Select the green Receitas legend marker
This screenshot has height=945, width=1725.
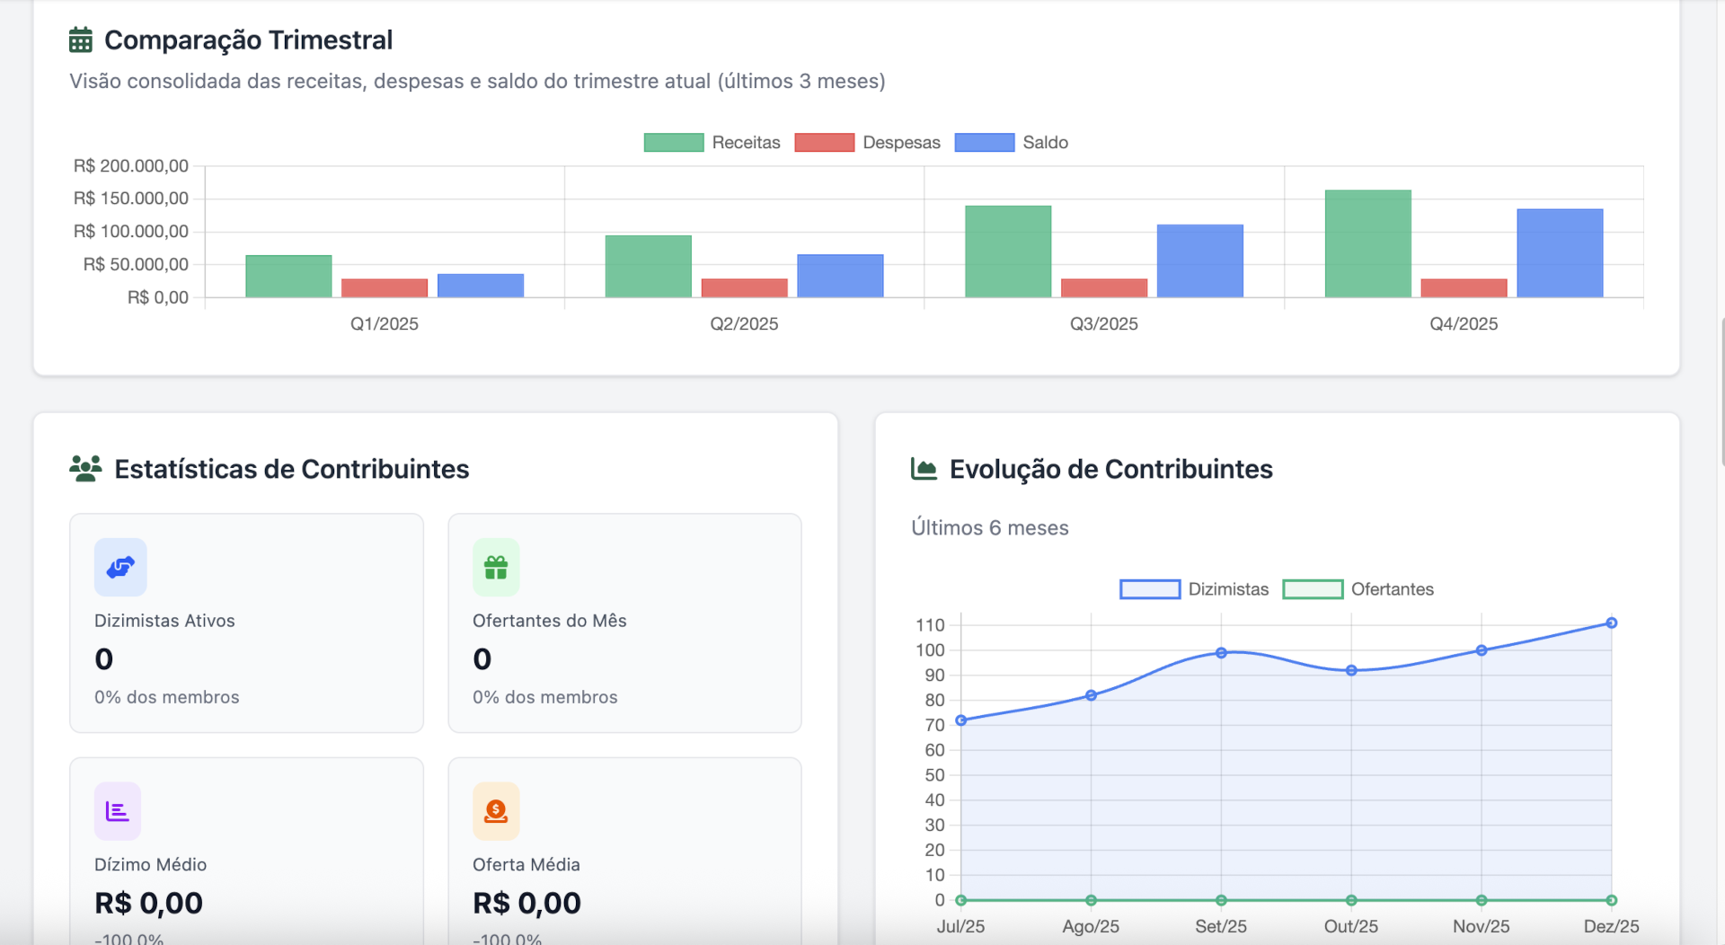point(673,142)
